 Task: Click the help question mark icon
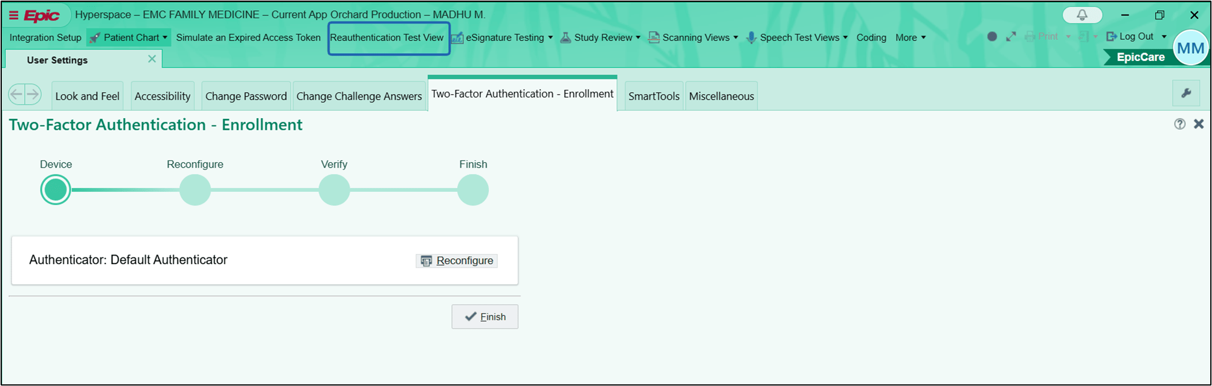tap(1179, 124)
